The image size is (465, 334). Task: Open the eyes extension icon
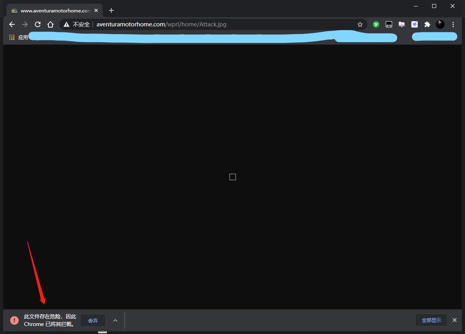pos(389,24)
